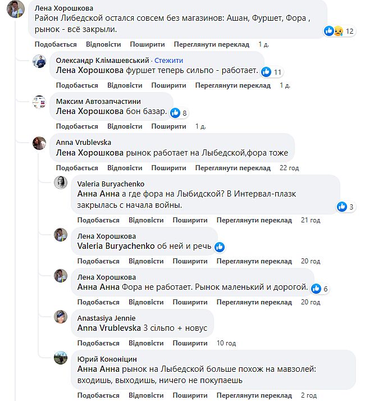
Task: Open Олександр Клімашевський's profile picture
Action: pos(39,61)
